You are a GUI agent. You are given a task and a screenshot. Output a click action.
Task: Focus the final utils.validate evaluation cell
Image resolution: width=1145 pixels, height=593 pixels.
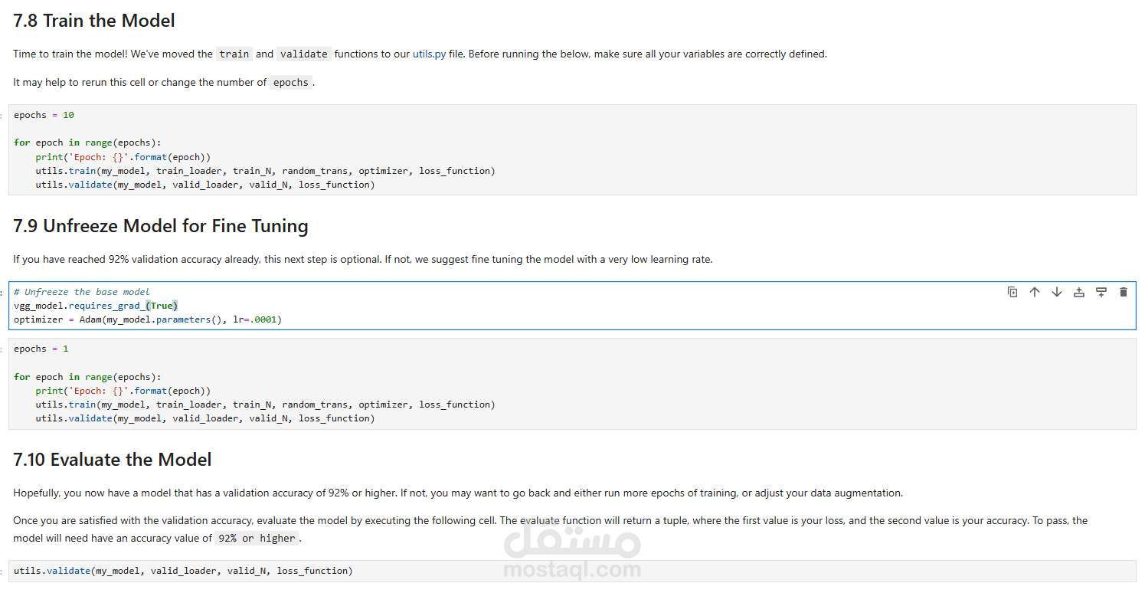coord(183,571)
